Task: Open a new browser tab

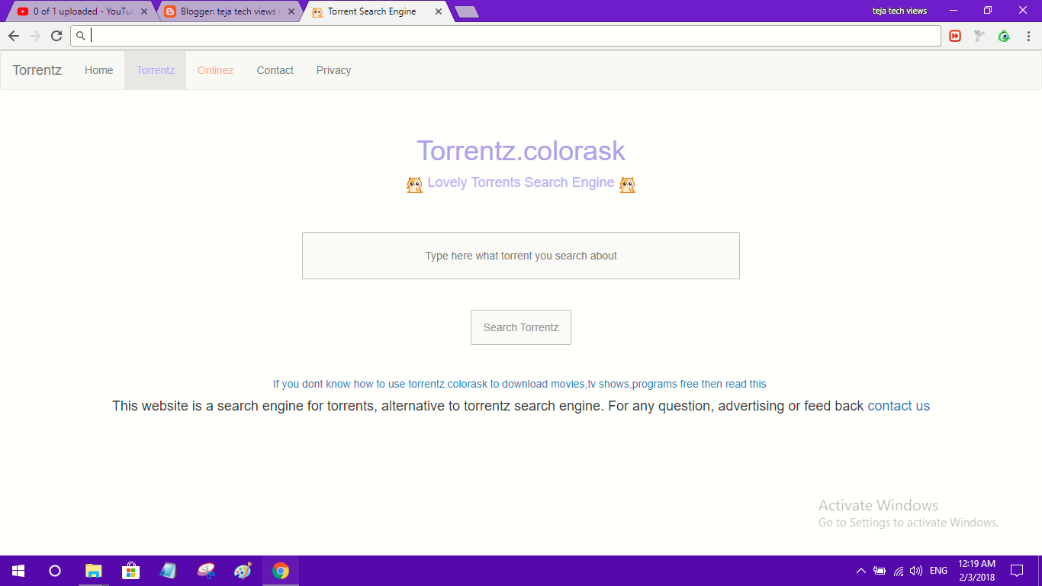Action: 466,11
